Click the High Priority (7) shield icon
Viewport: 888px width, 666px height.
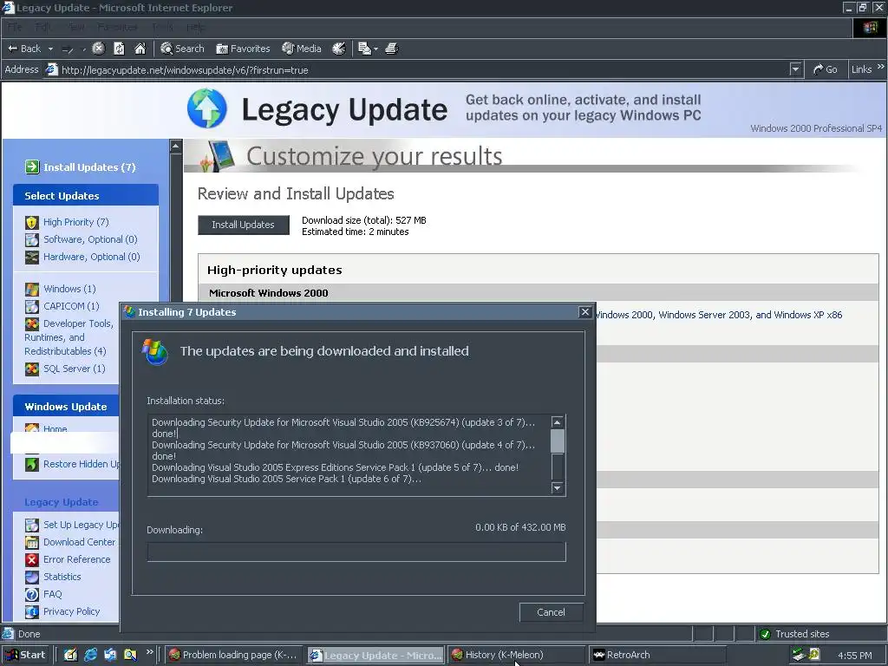[x=32, y=223]
